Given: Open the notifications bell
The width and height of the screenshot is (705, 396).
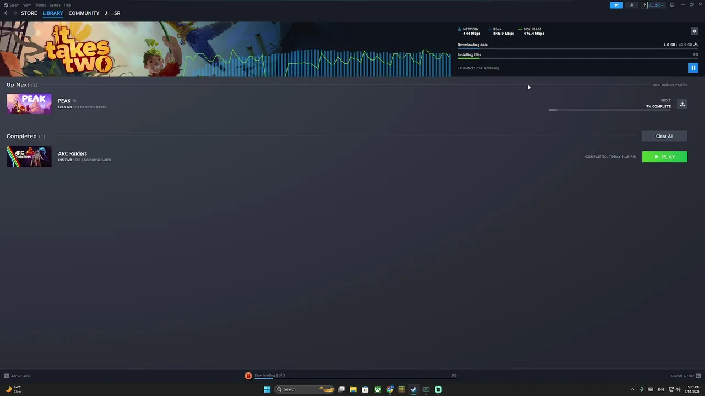Looking at the screenshot, I should 632,5.
